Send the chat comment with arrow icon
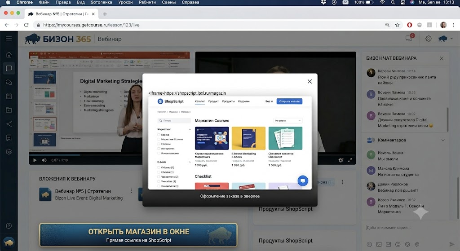Screen dimensions: 460x251 (451, 244)
